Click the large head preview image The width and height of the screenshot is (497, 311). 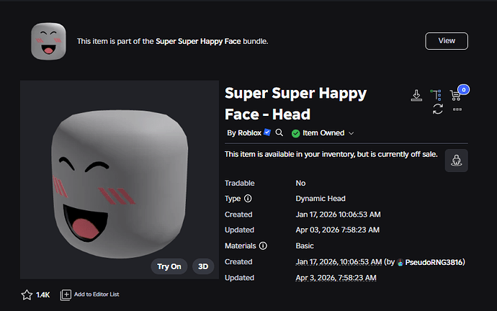(x=120, y=179)
